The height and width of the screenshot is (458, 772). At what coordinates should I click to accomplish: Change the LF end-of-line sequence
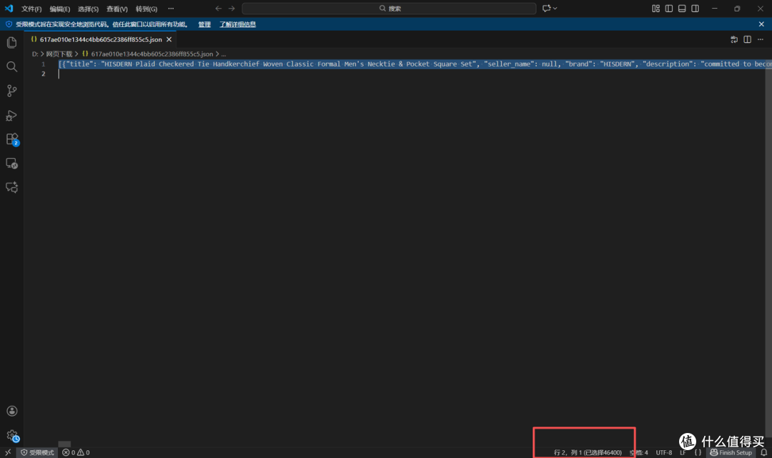pos(683,452)
